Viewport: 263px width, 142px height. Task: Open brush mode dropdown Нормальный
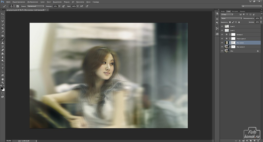tap(35, 6)
